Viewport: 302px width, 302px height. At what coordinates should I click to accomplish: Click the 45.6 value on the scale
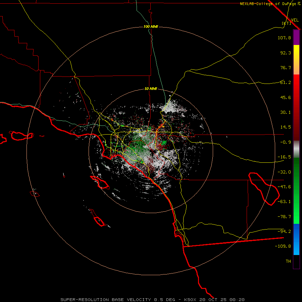click(x=286, y=97)
